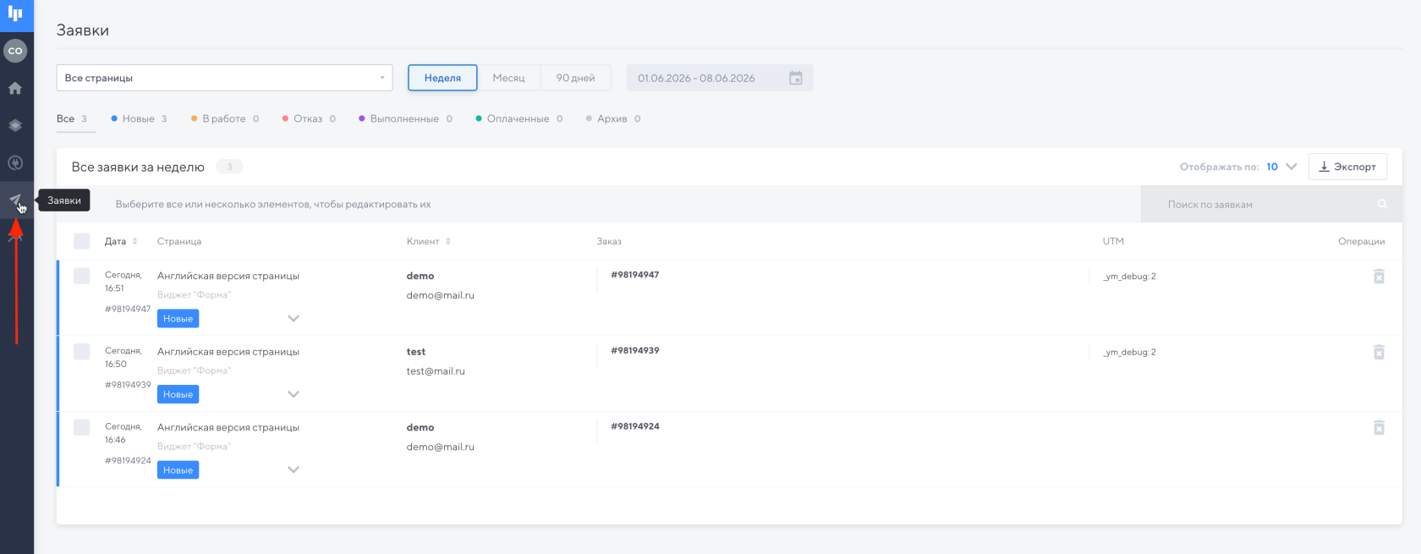Select the Месяц period button

[508, 78]
